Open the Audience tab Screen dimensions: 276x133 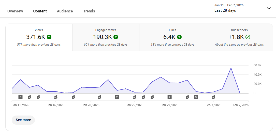tap(65, 11)
